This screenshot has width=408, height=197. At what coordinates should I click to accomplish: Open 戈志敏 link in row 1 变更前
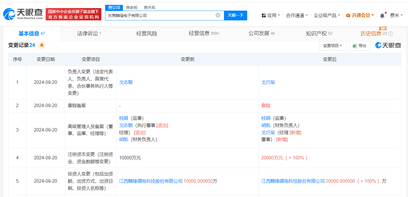click(x=126, y=82)
